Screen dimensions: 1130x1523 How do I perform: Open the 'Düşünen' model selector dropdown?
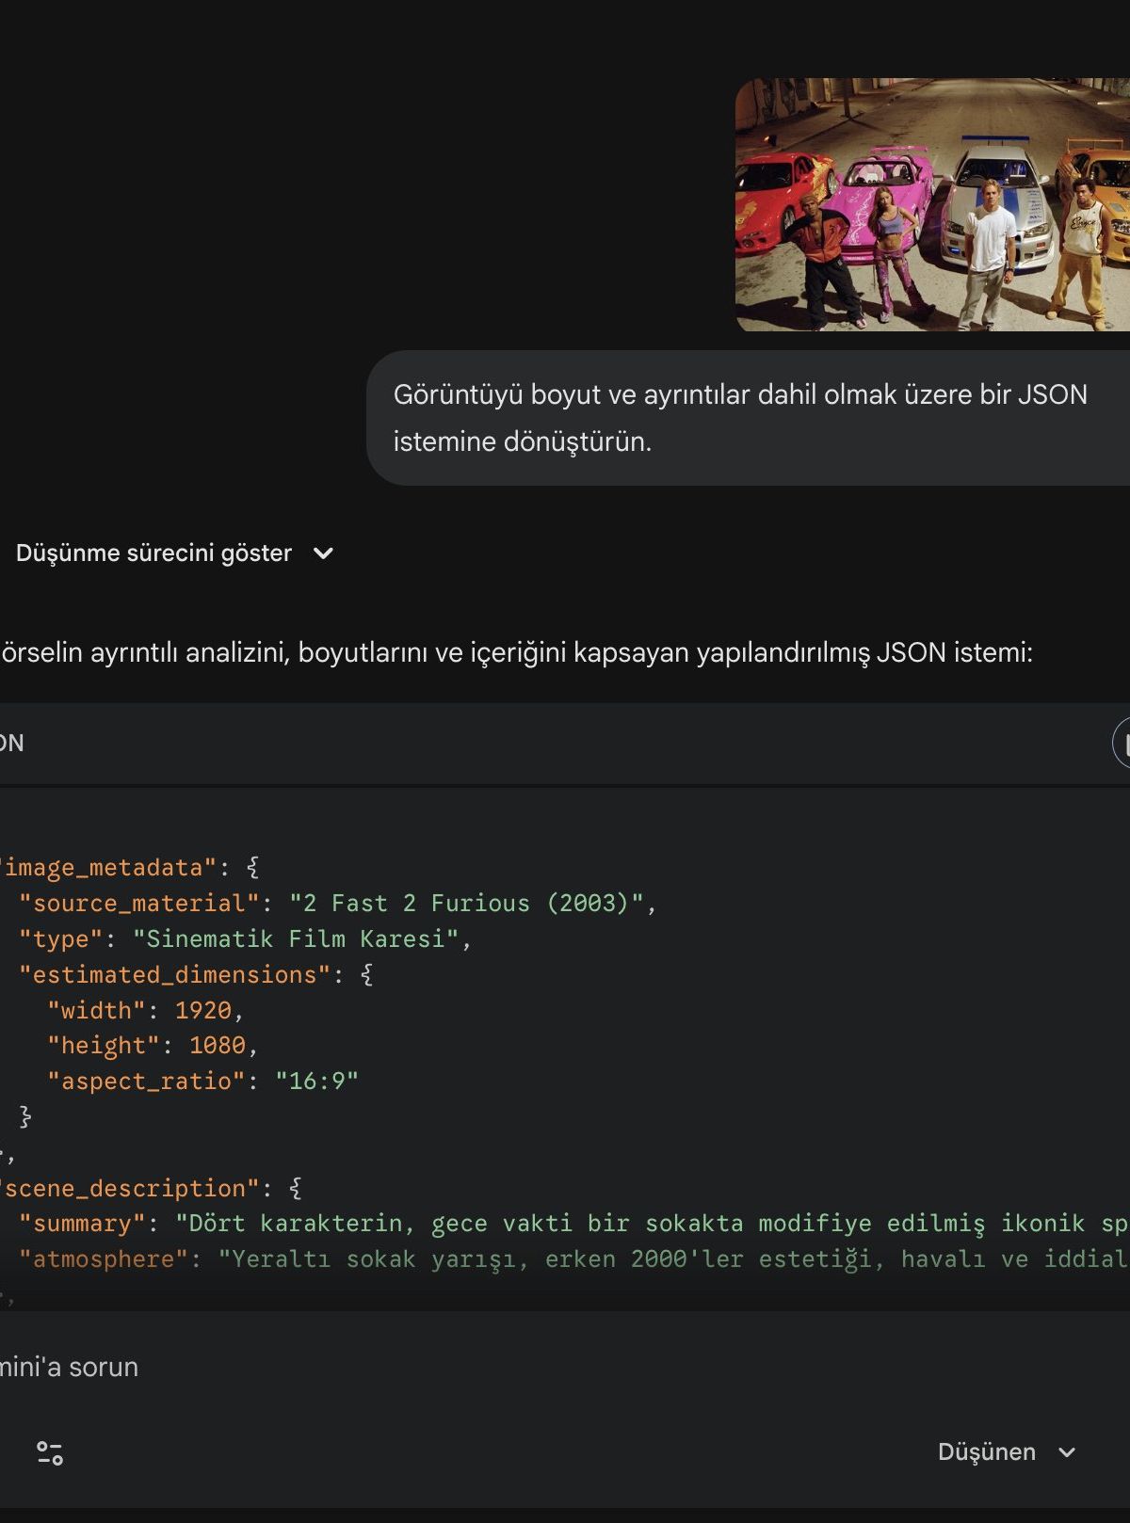click(x=1006, y=1451)
